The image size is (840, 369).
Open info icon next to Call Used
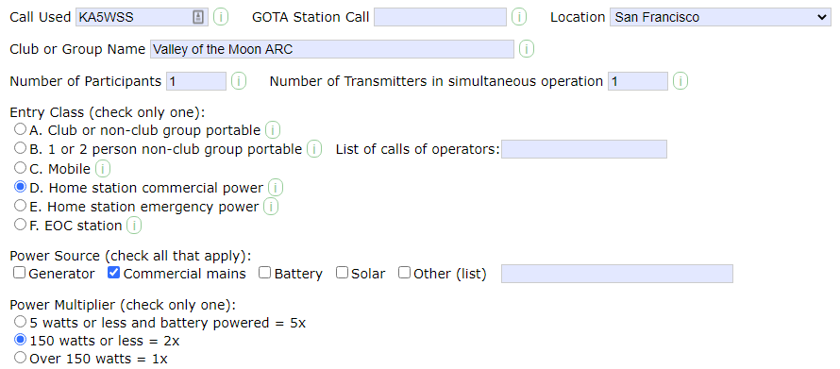(x=221, y=17)
